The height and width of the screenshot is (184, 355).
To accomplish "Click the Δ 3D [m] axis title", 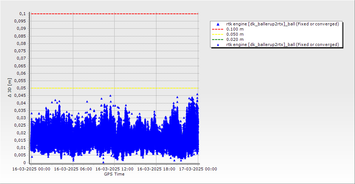I will tap(10, 88).
